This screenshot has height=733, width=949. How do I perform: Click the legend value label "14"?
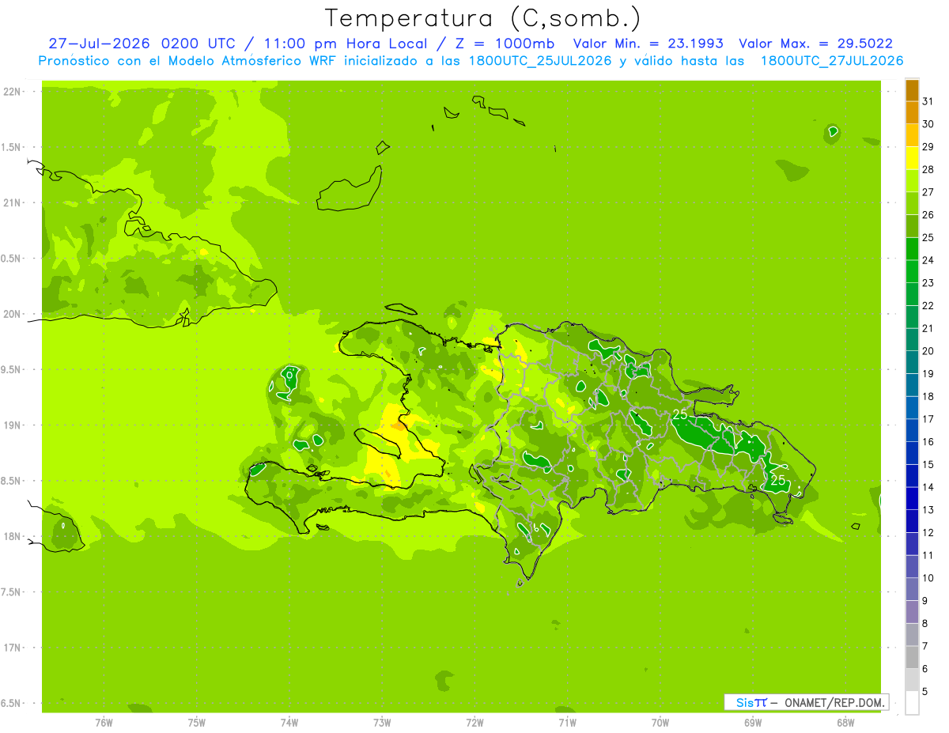tap(928, 487)
